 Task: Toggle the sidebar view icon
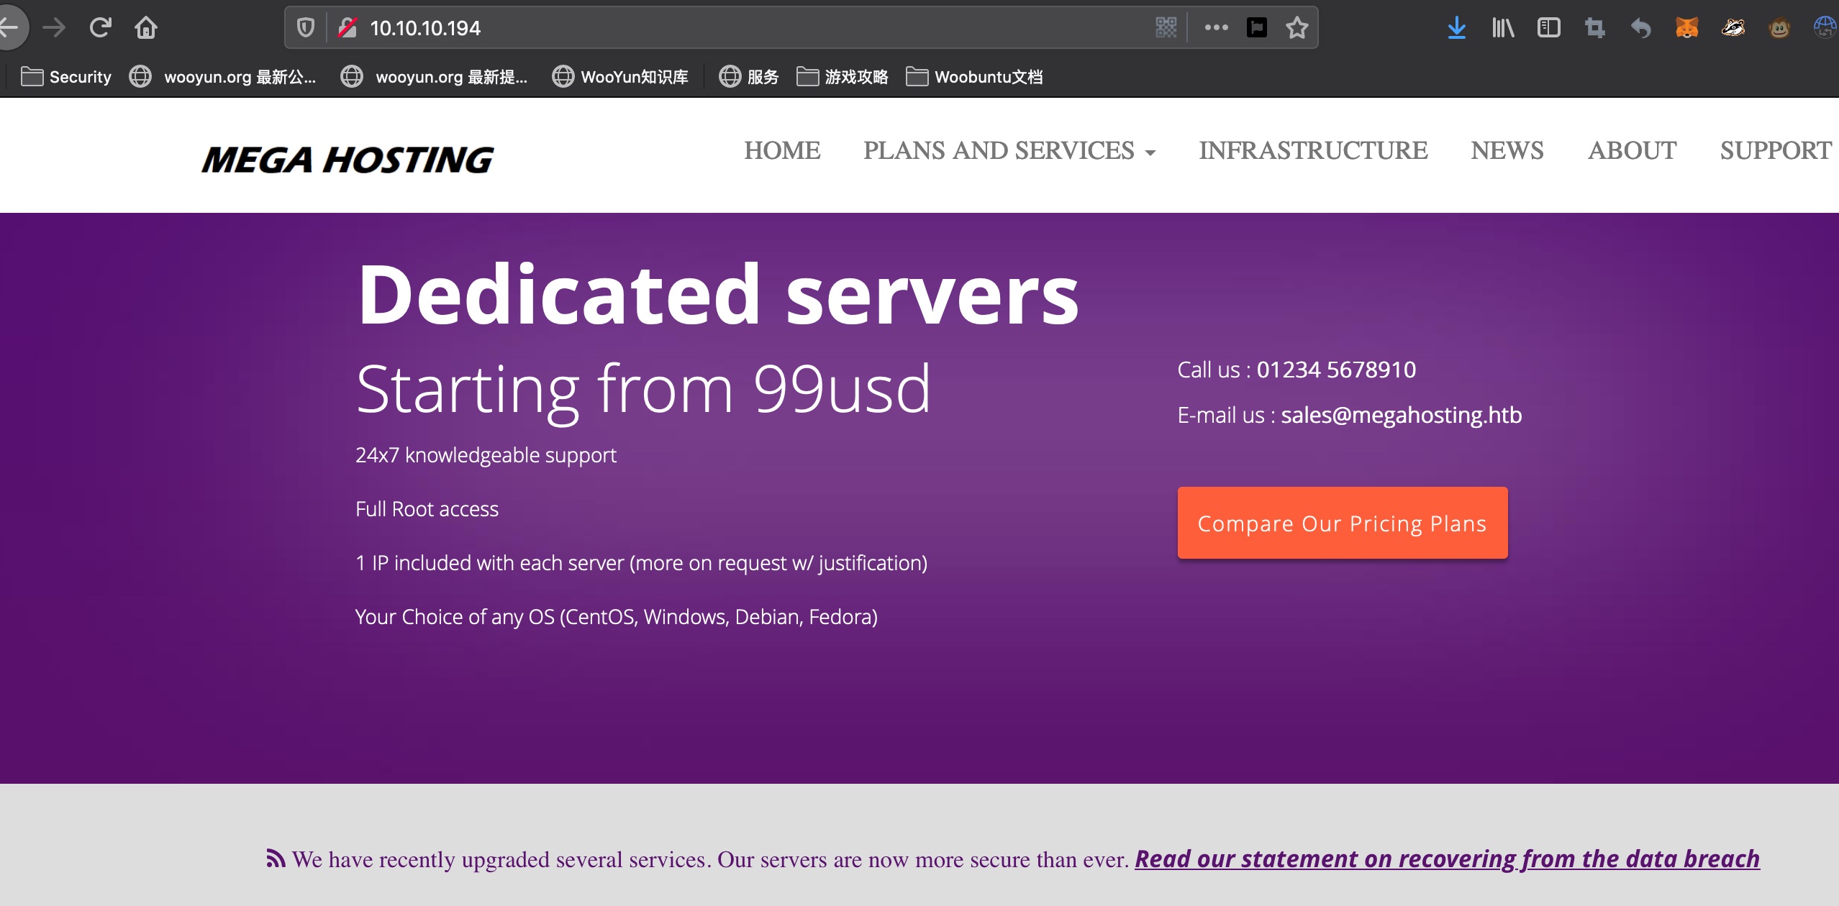pyautogui.click(x=1548, y=28)
